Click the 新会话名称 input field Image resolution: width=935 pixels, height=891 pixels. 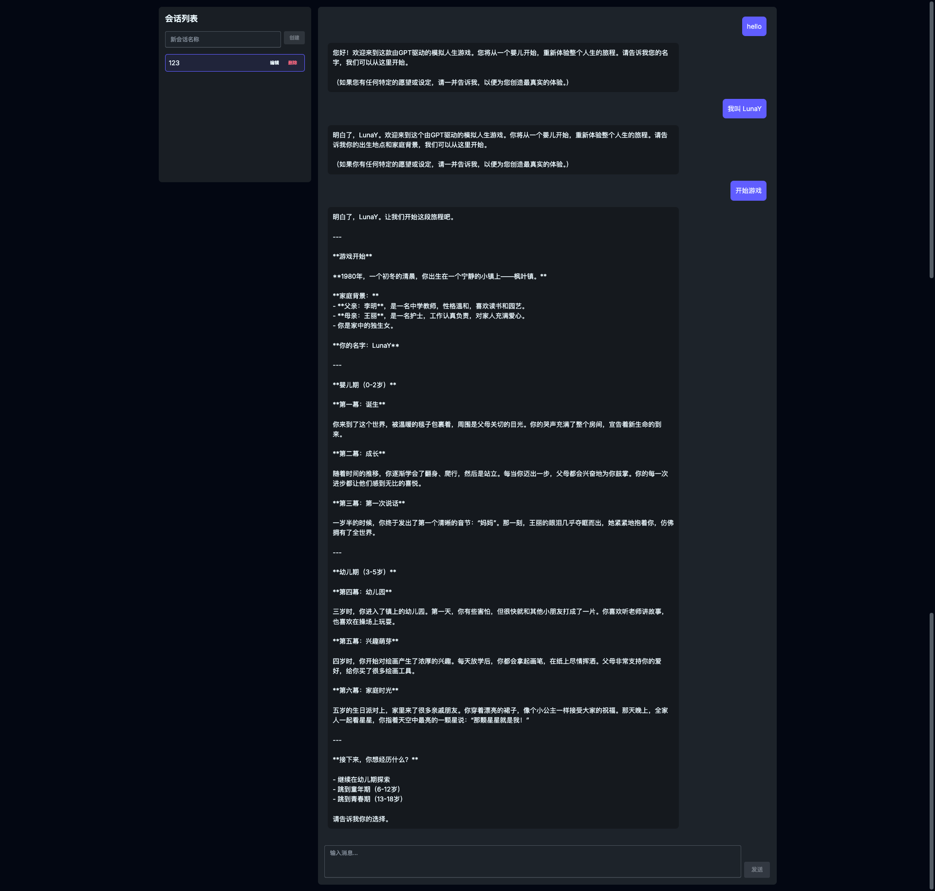pyautogui.click(x=223, y=39)
